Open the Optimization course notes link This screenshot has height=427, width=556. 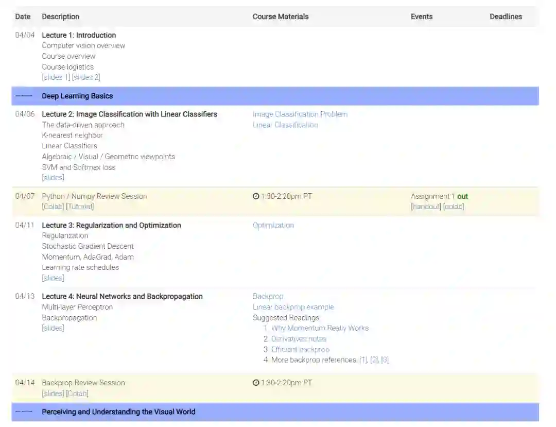[273, 226]
